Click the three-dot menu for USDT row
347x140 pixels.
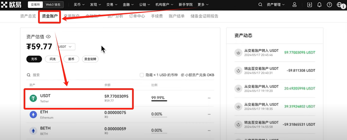pos(209,98)
